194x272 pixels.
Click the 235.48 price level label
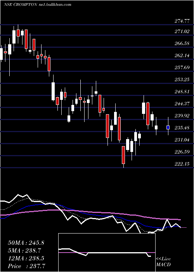182,128
